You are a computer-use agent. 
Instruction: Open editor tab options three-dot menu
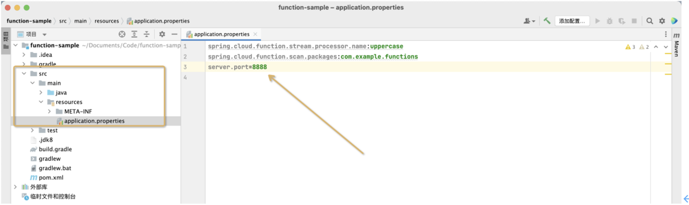(x=666, y=34)
